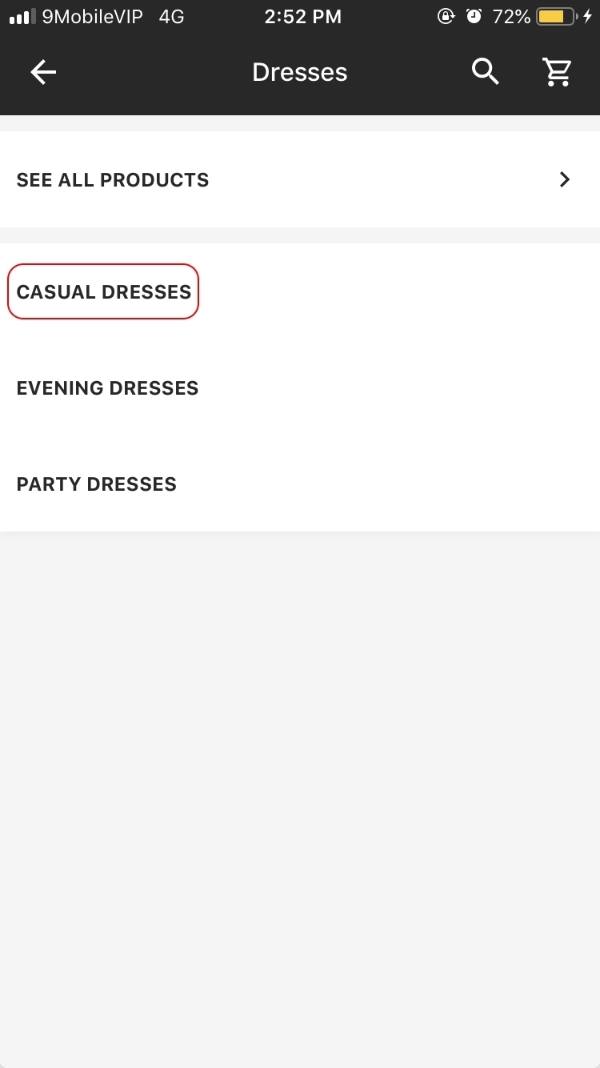The image size is (600, 1068).
Task: Open the shopping cart icon
Action: (557, 72)
